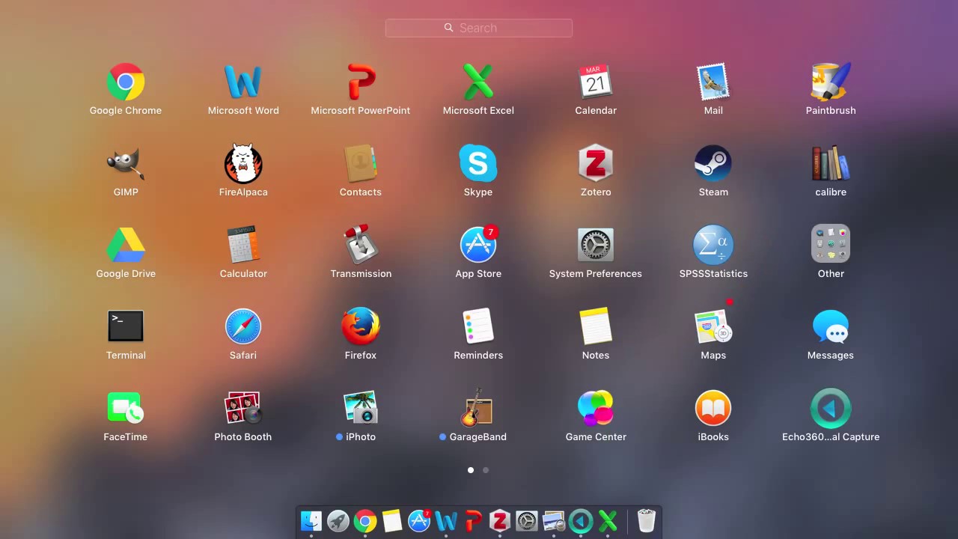958x539 pixels.
Task: Open Firefox
Action: point(361,327)
